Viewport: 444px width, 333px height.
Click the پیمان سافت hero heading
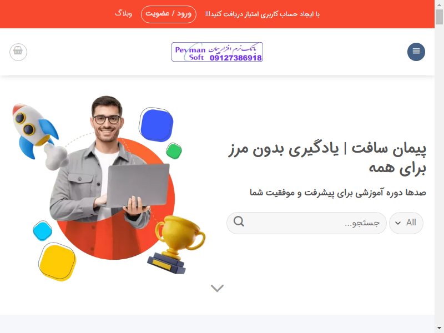pyautogui.click(x=327, y=159)
